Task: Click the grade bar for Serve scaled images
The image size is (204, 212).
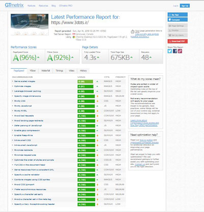Action: (85, 81)
